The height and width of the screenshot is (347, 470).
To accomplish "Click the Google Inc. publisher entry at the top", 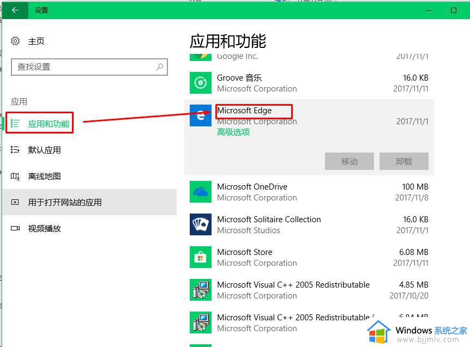I will click(237, 56).
